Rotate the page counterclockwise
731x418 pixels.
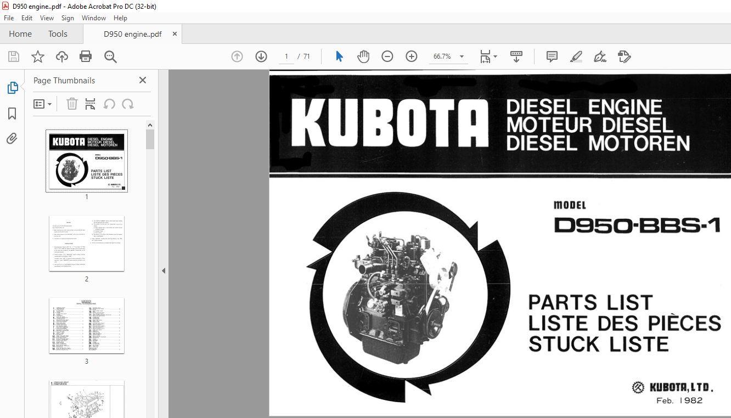tap(109, 104)
